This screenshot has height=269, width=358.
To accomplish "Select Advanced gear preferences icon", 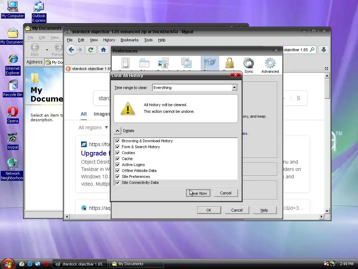I will click(x=270, y=65).
